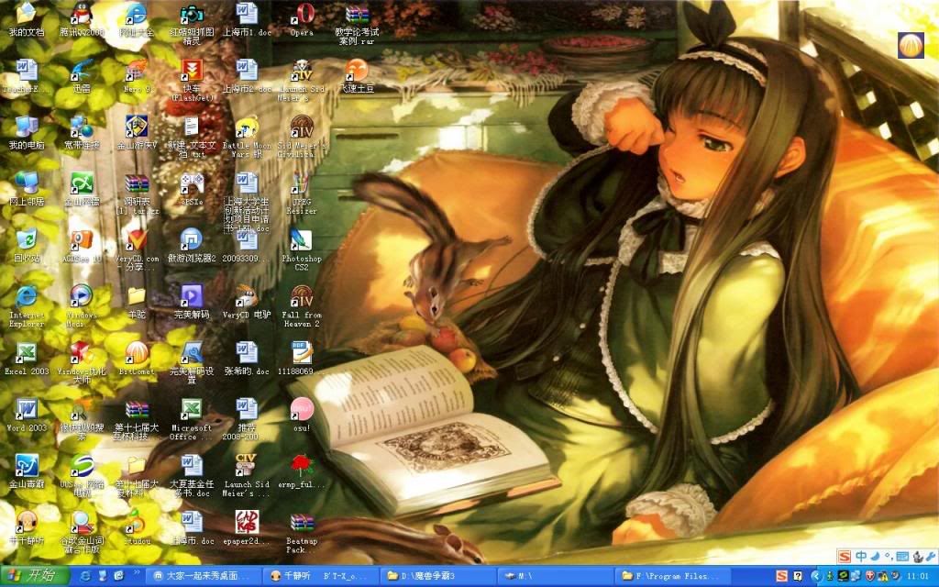
Task: Open the 回收站 recycle bin
Action: pos(26,240)
